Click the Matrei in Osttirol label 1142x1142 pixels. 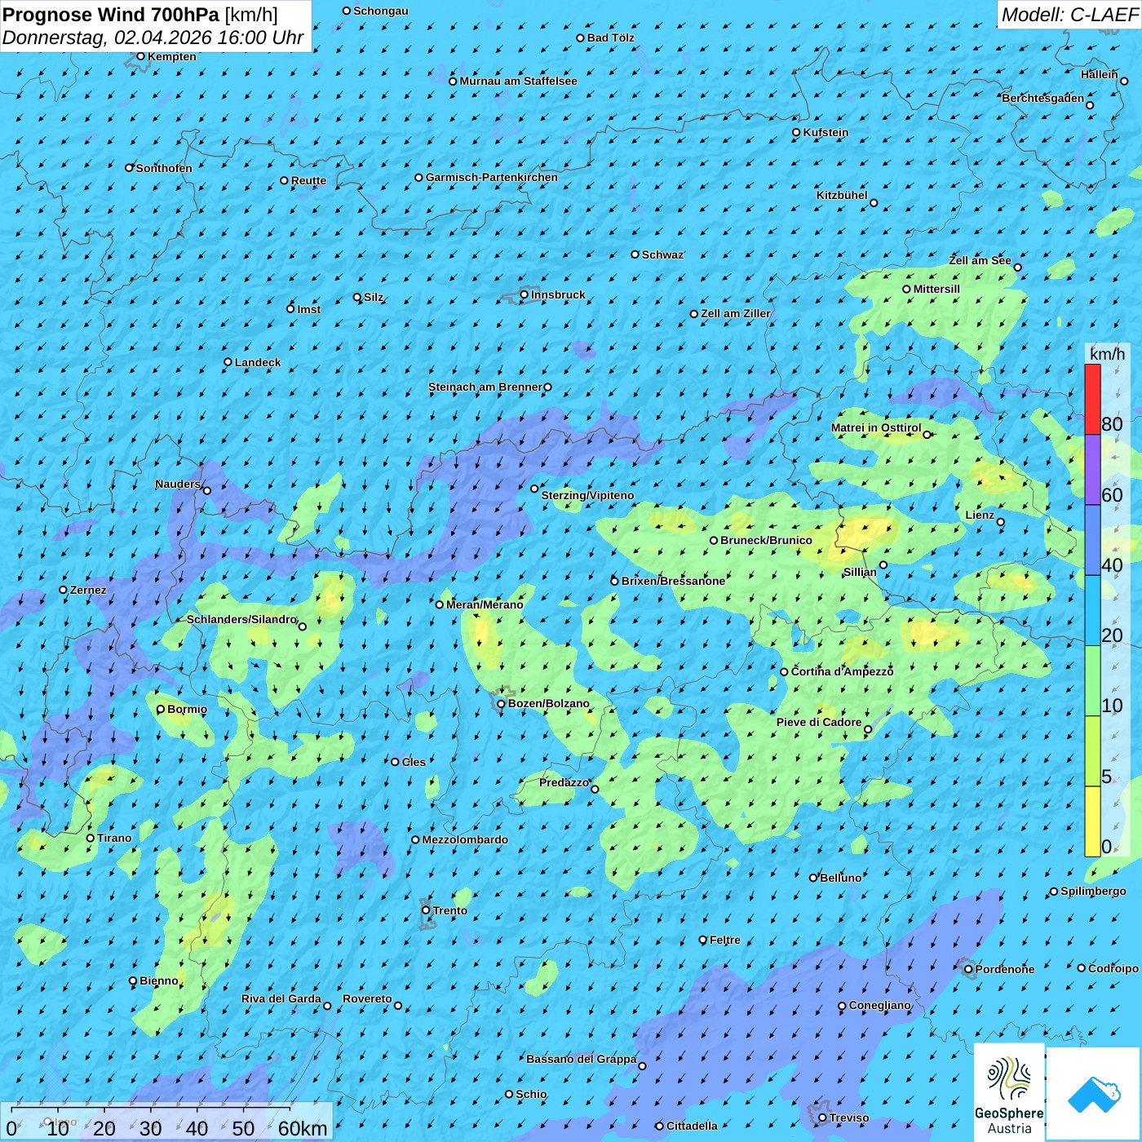(875, 427)
